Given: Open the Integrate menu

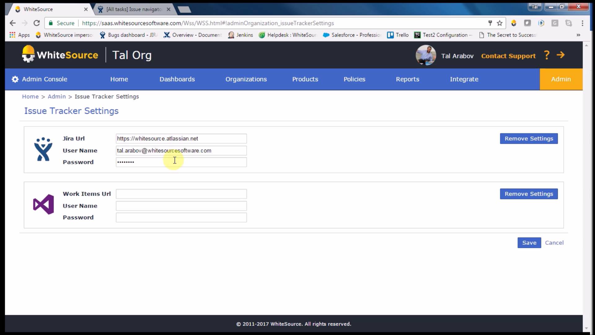Looking at the screenshot, I should coord(464,79).
